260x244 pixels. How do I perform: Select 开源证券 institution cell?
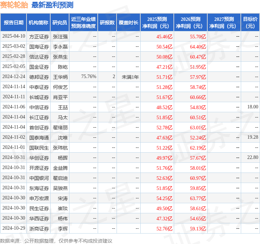[39, 168]
